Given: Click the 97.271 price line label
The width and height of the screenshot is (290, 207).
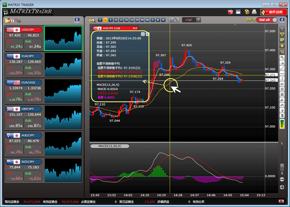Looking at the screenshot, I should pos(271,75).
